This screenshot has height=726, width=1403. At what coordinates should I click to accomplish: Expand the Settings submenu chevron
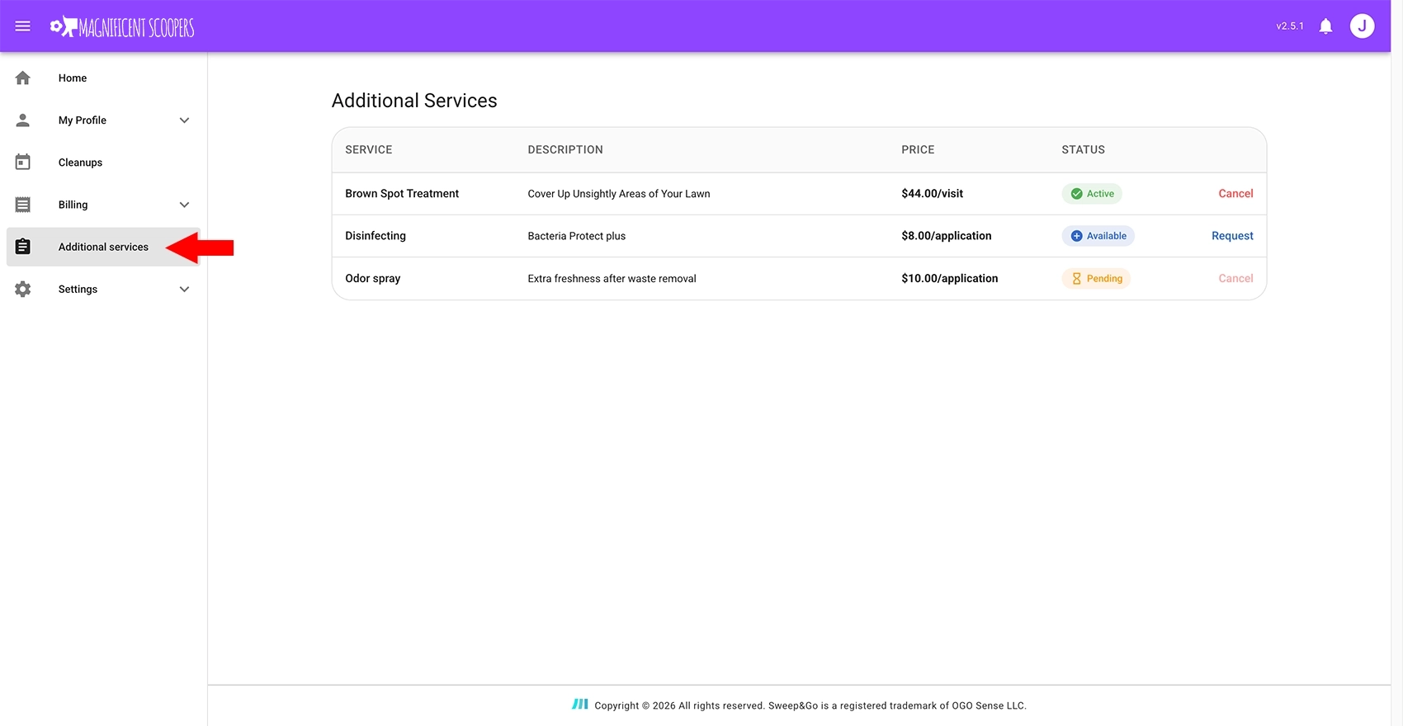coord(184,290)
